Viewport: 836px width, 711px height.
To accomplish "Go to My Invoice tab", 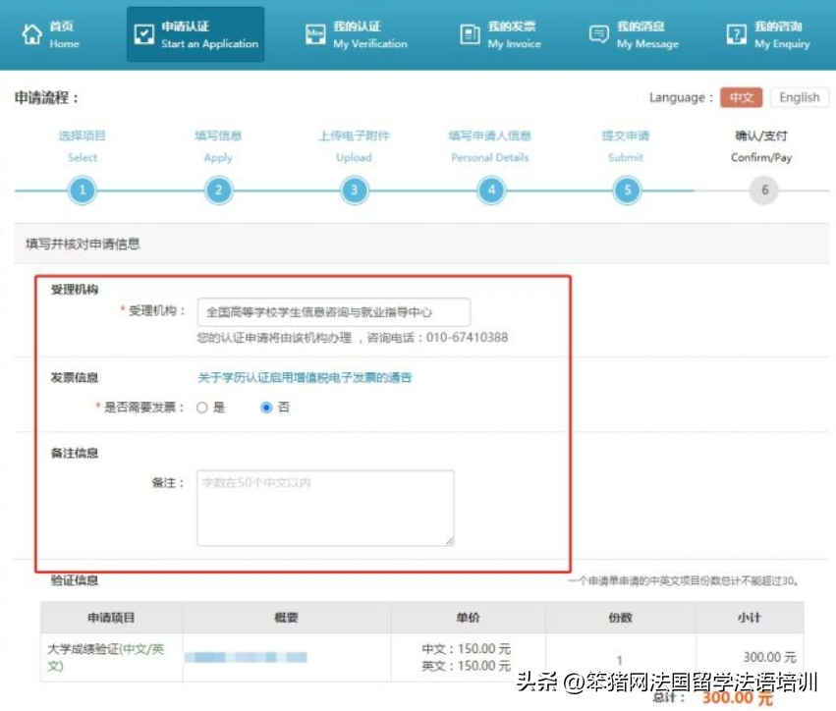I will (x=511, y=35).
